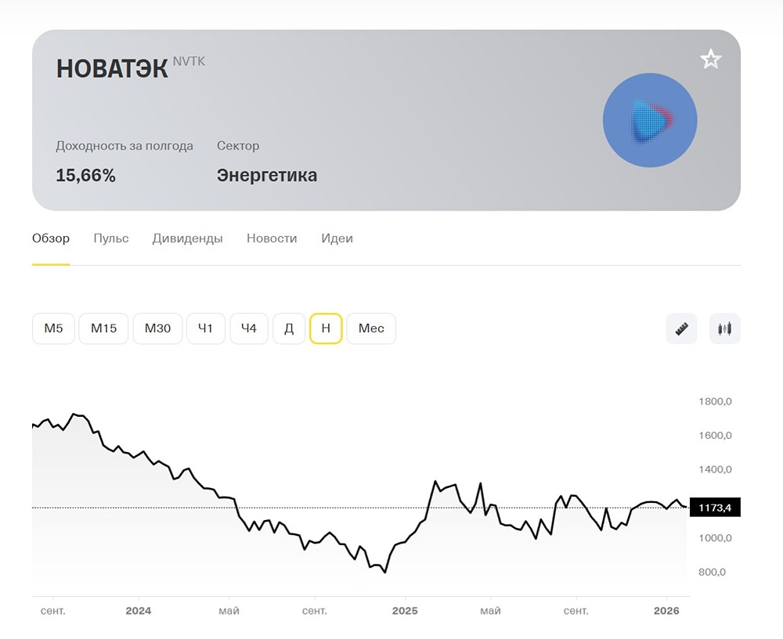Screen dimensions: 783x639
Task: Click the НОВАТЭК company logo
Action: click(650, 120)
